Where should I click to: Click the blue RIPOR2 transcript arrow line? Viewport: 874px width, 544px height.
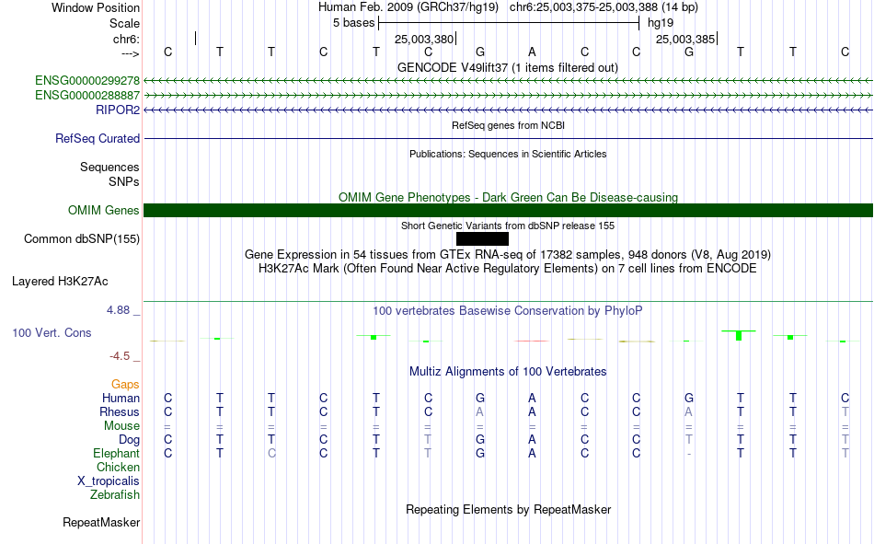pos(508,110)
